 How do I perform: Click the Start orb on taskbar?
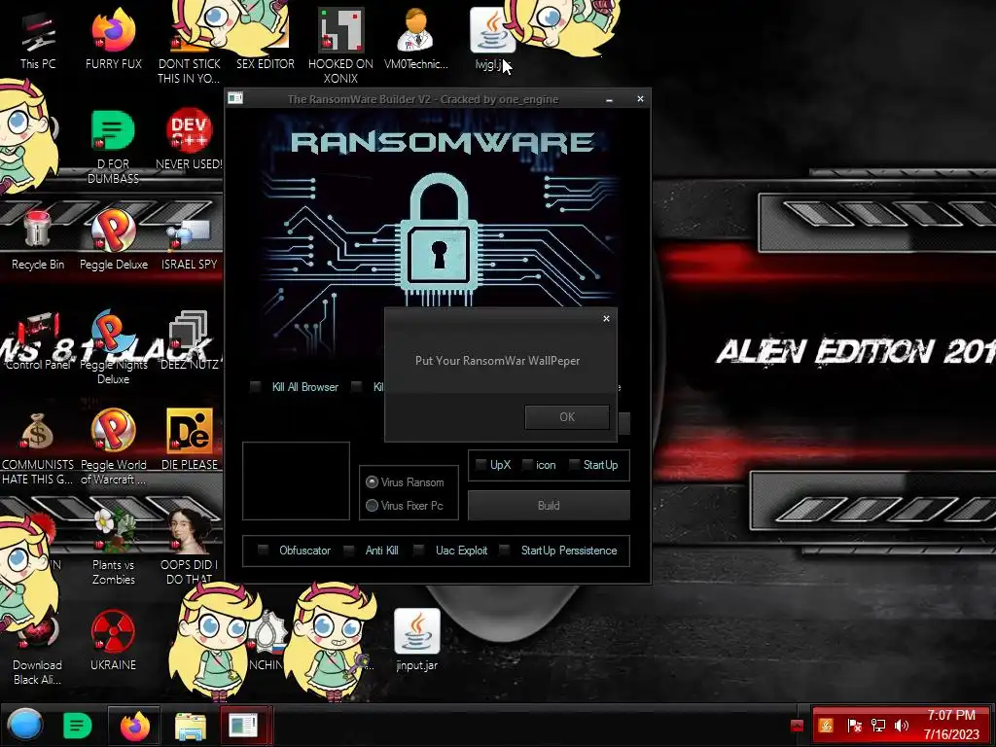tap(25, 726)
